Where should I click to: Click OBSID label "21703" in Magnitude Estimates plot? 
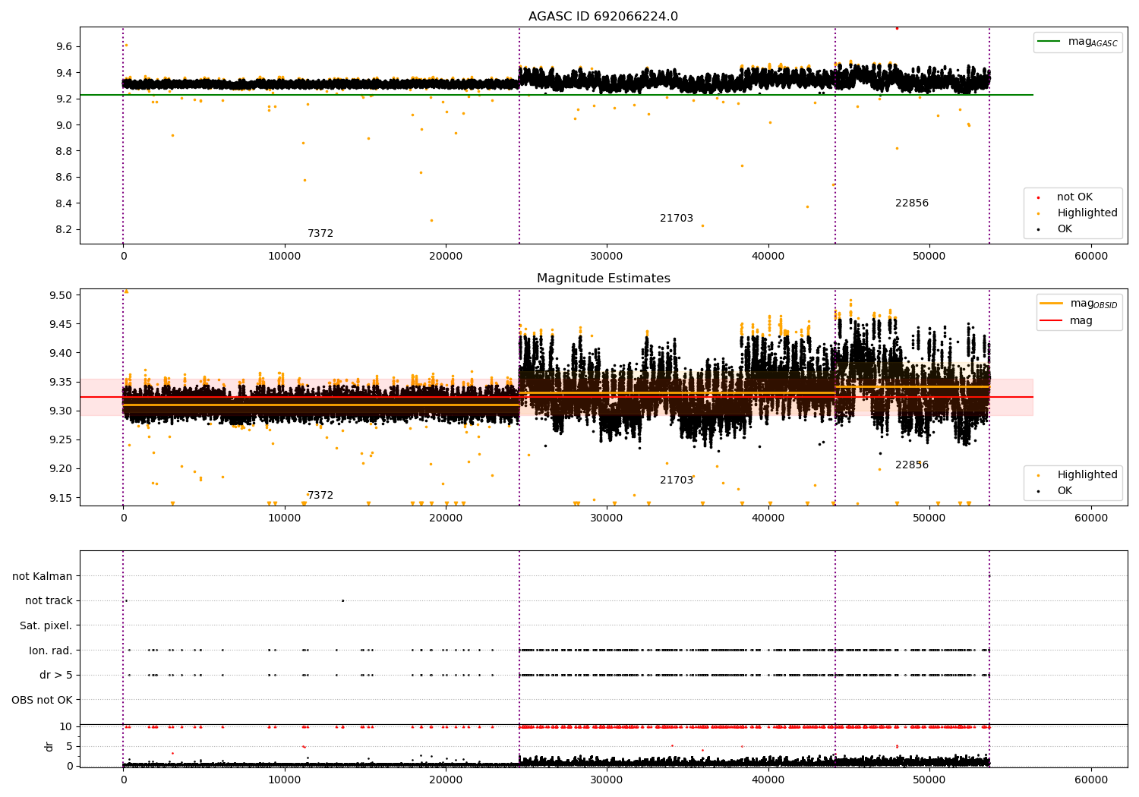tap(676, 480)
